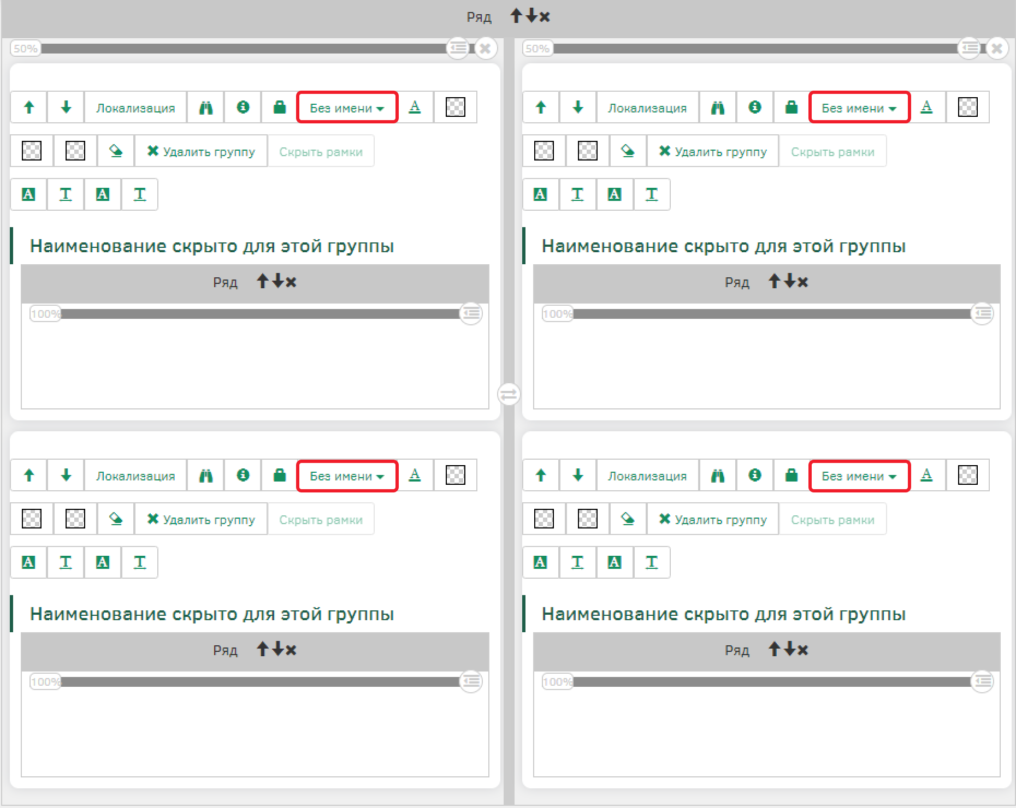Click underlined A text color in bottom-right group
Screen dimensions: 1016x808
(926, 475)
